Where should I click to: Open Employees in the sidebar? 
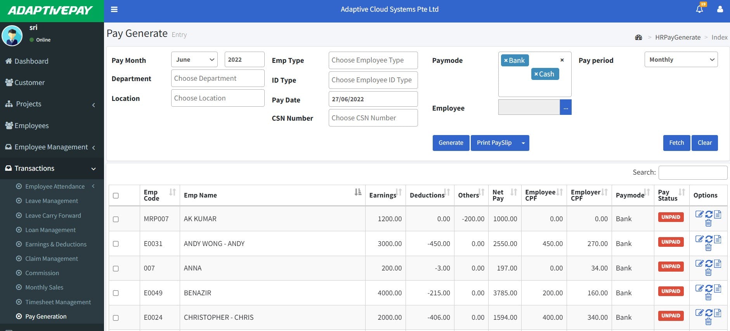[52, 126]
